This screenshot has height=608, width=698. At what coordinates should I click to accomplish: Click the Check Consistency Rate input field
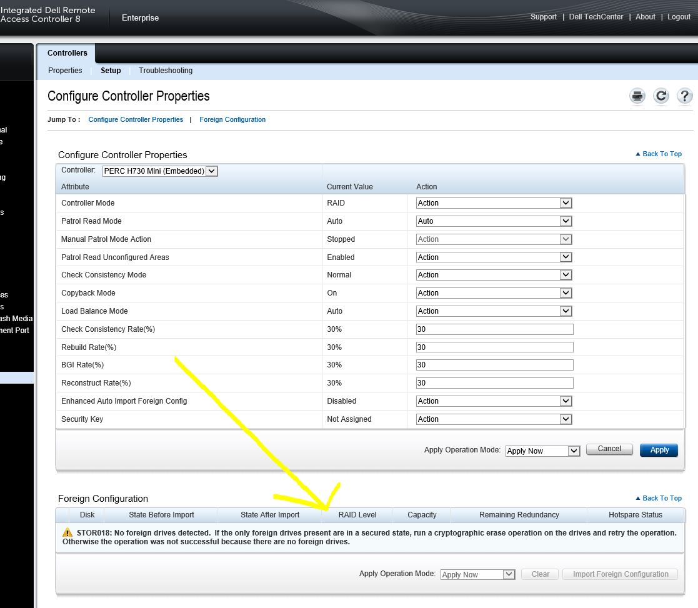tap(494, 329)
